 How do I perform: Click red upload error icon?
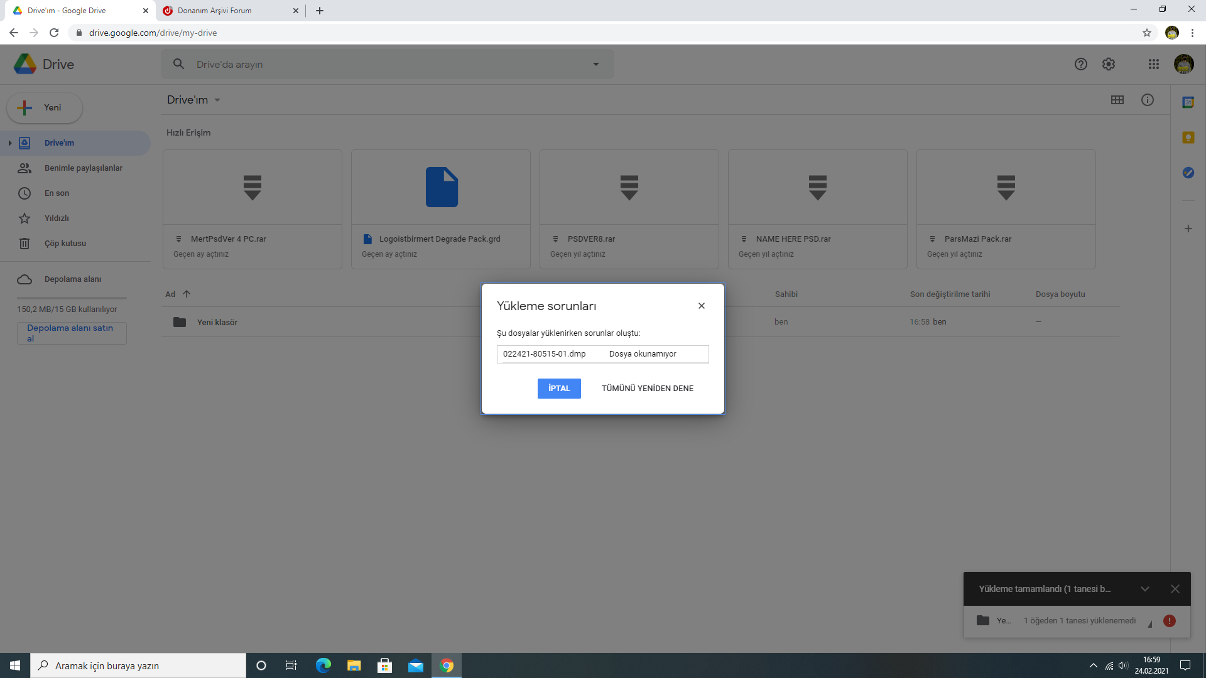click(1169, 621)
